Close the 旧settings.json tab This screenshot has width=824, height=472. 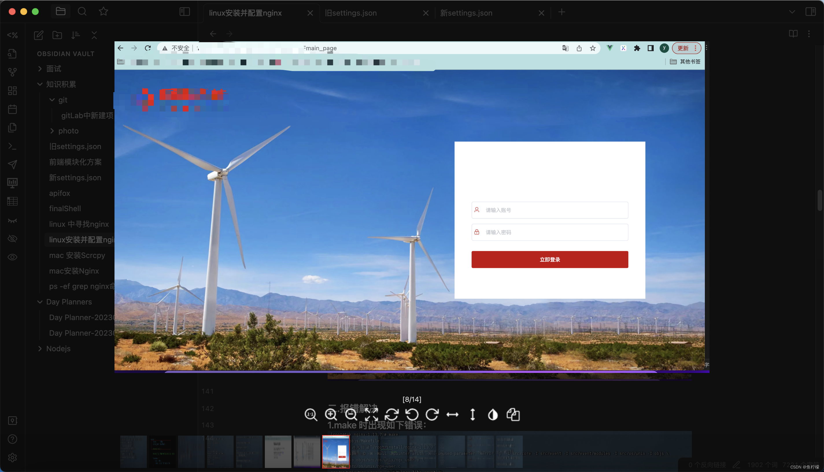[x=426, y=13]
